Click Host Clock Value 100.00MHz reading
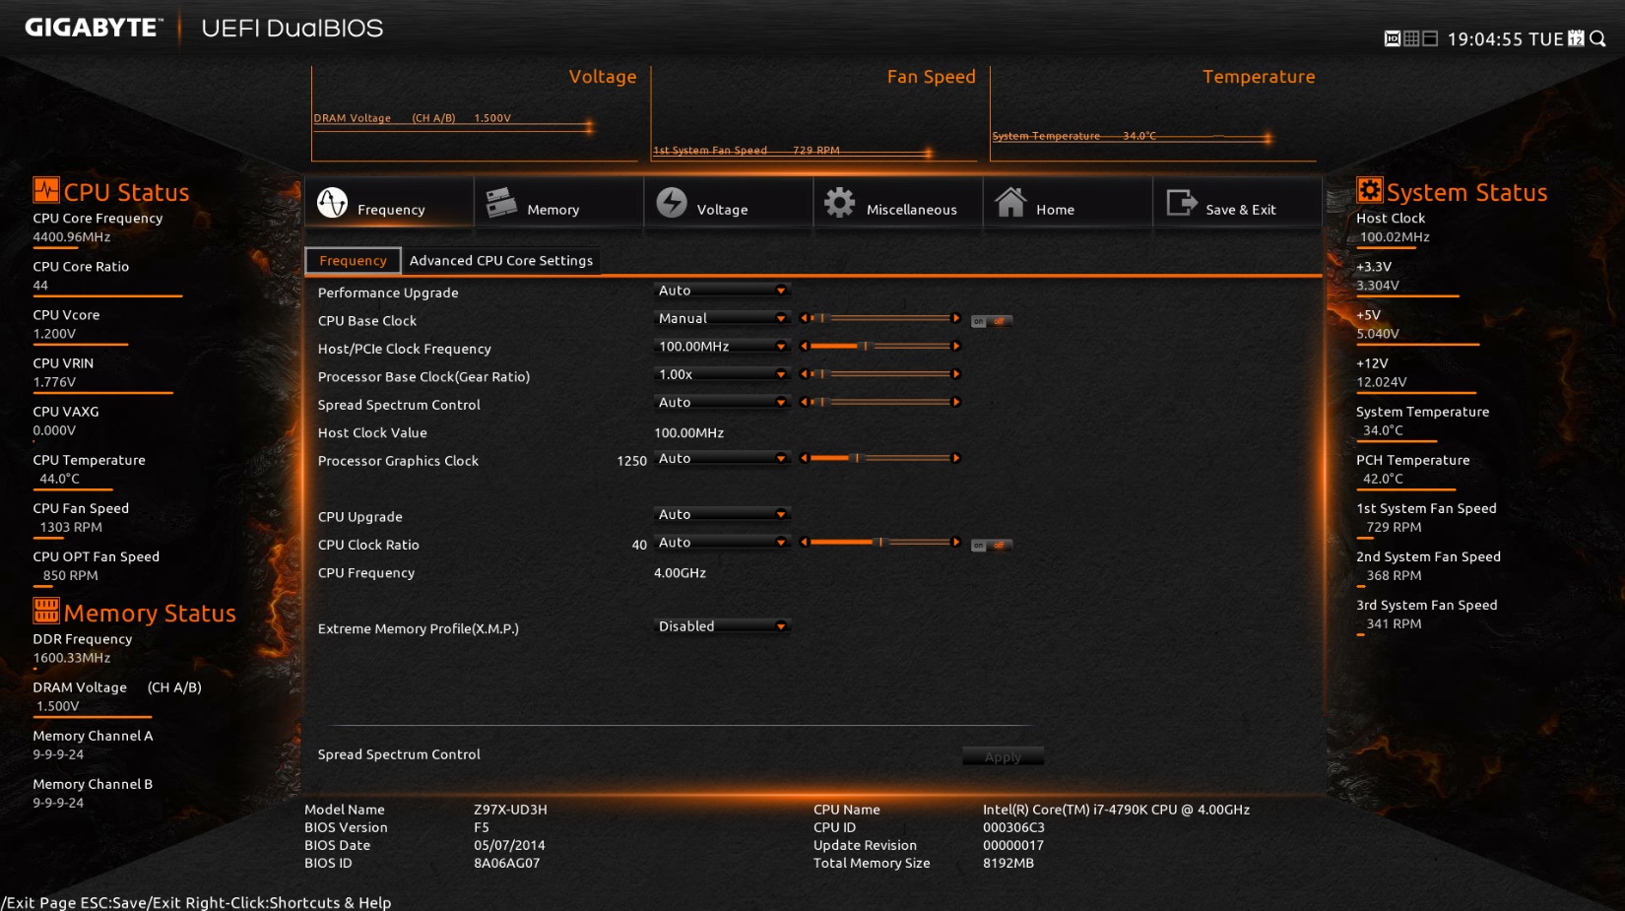This screenshot has height=911, width=1625. point(688,432)
